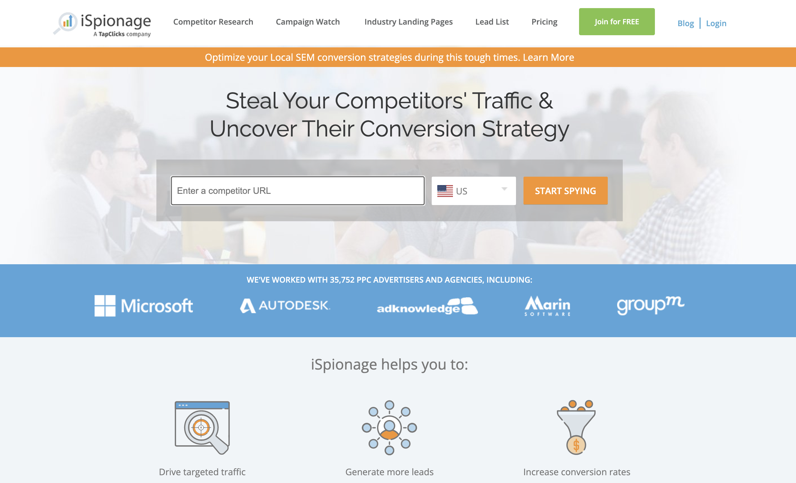
Task: Expand Campaign Watch navigation menu
Action: (307, 22)
